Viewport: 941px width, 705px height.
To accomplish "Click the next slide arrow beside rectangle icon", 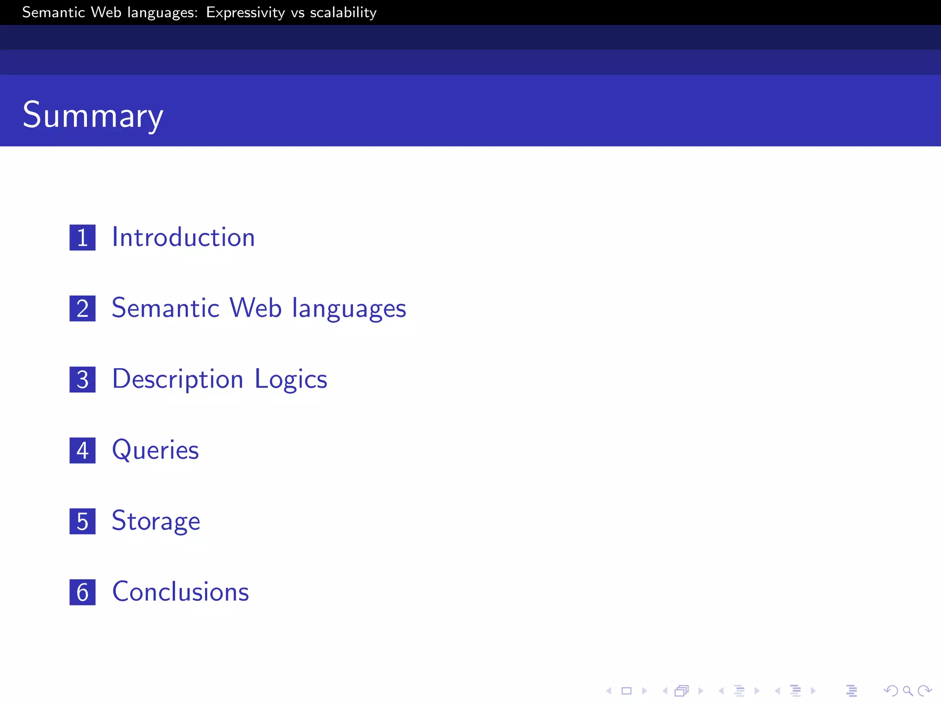I will [x=644, y=691].
